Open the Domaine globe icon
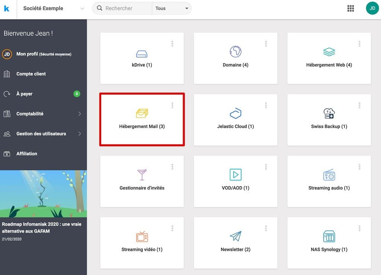Image resolution: width=381 pixels, height=275 pixels. pyautogui.click(x=235, y=52)
